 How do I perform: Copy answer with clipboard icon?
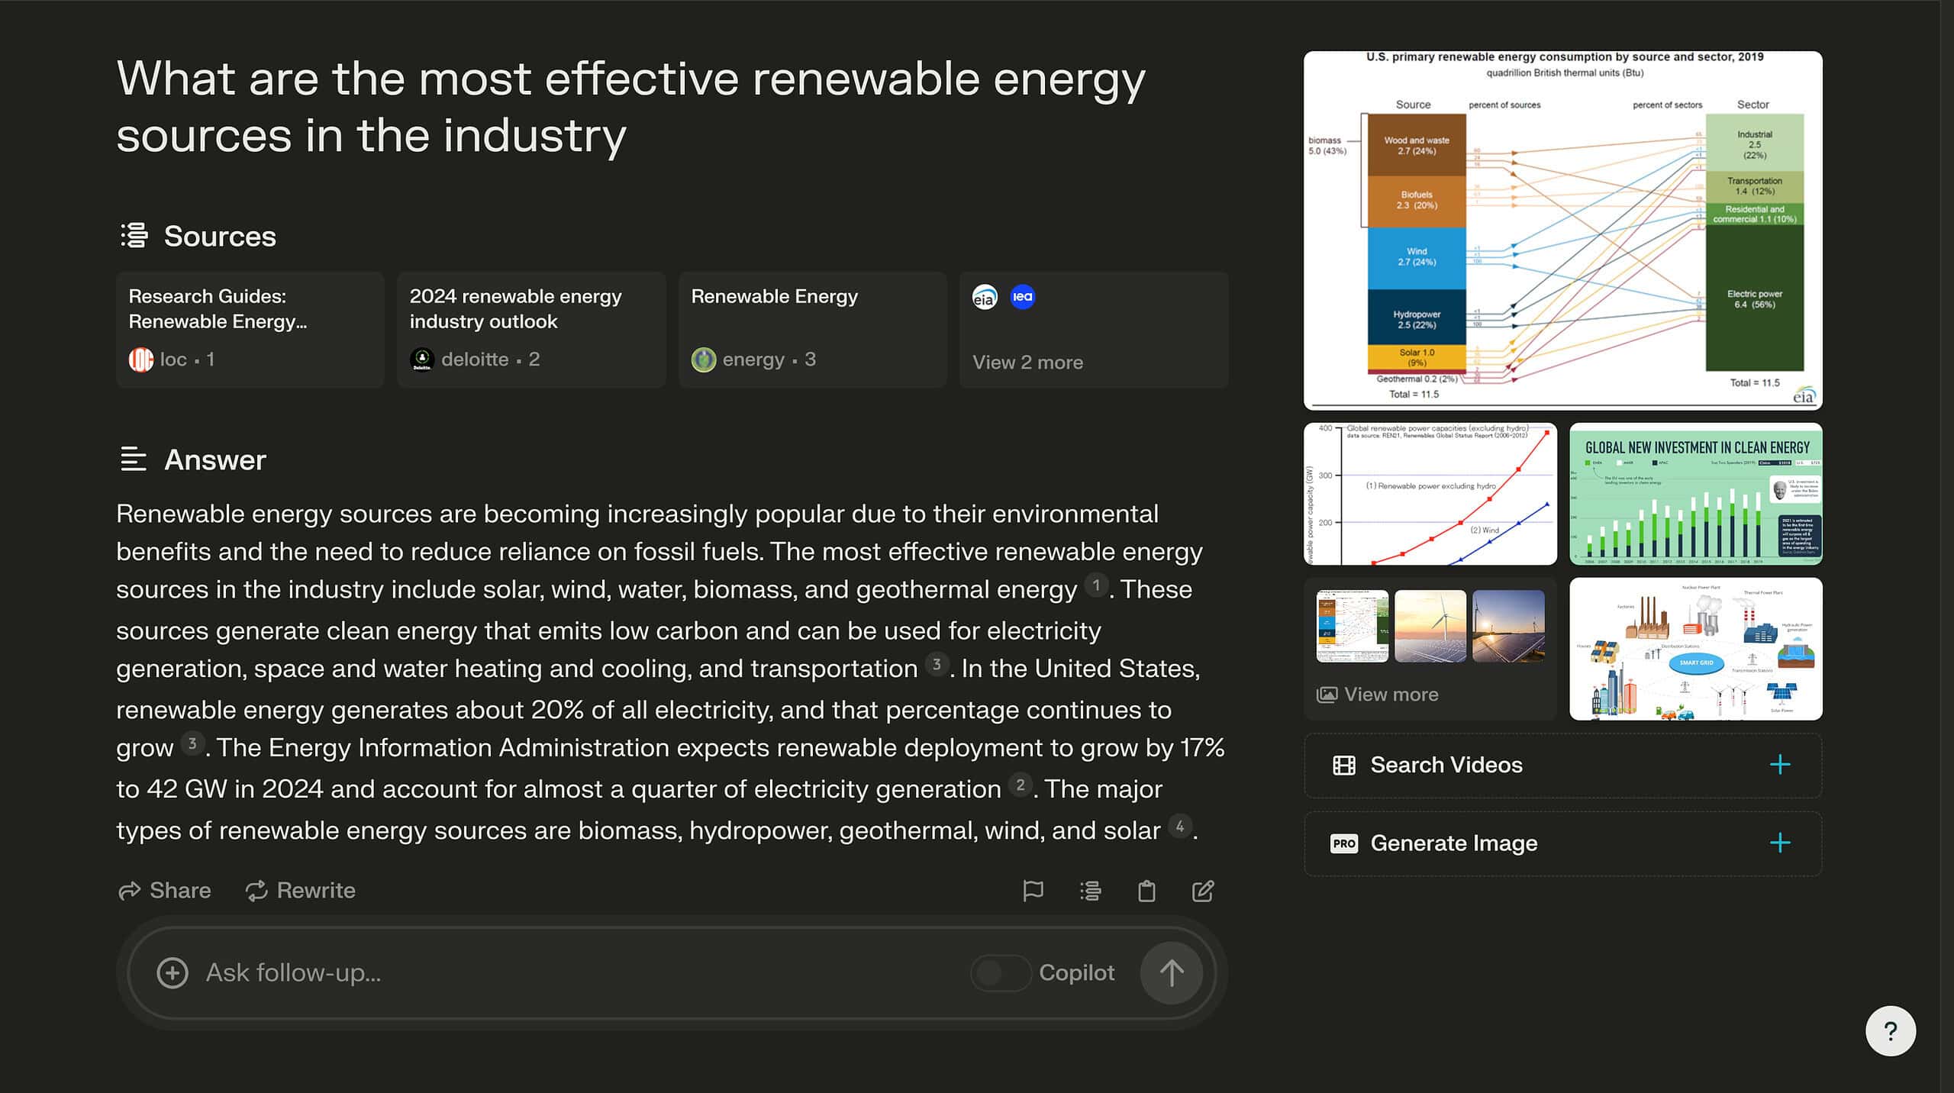click(x=1146, y=891)
